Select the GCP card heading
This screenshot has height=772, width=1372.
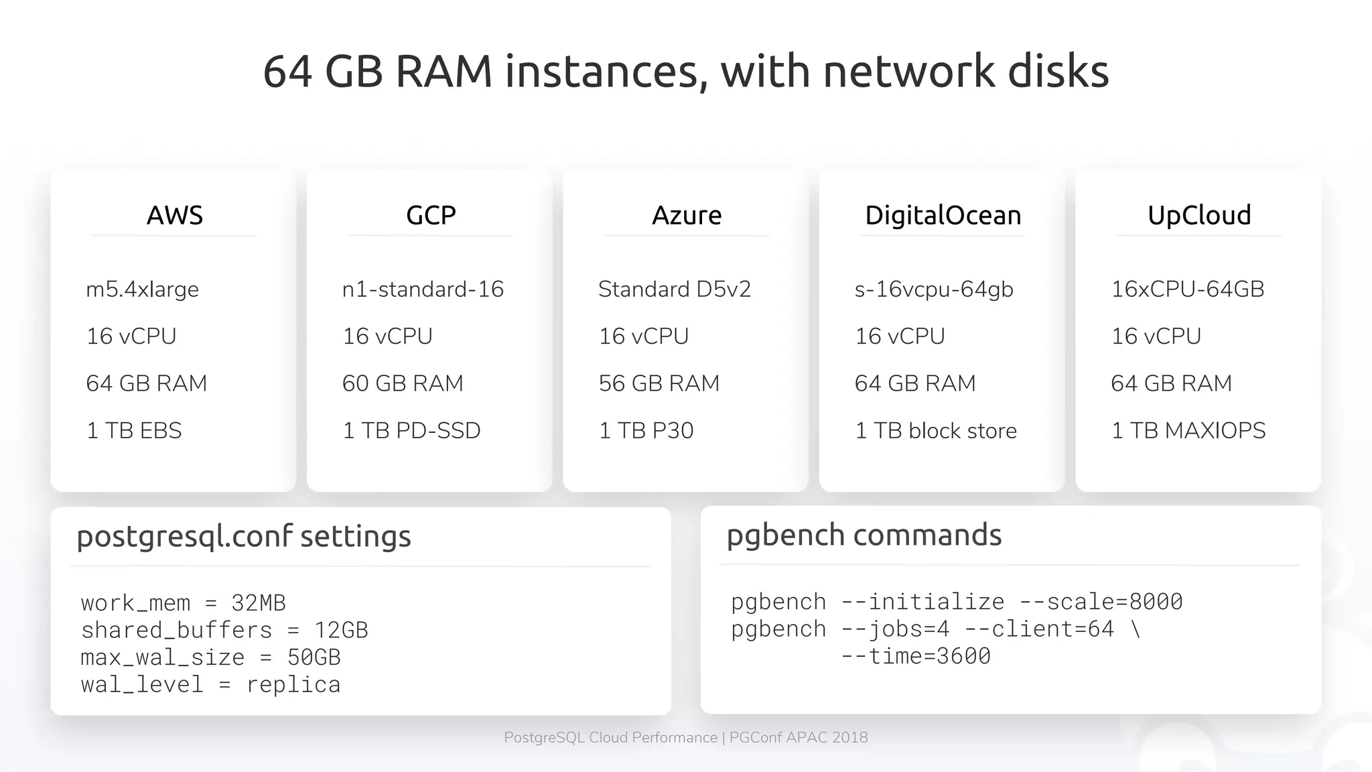431,215
